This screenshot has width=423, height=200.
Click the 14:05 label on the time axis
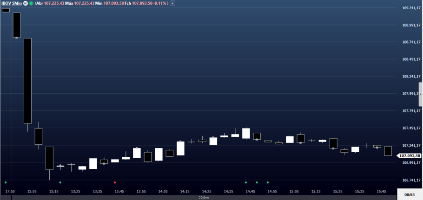click(163, 191)
